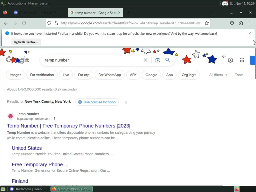Click the Firefox icon at bottom right panel
The height and width of the screenshot is (192, 256).
(x=237, y=189)
